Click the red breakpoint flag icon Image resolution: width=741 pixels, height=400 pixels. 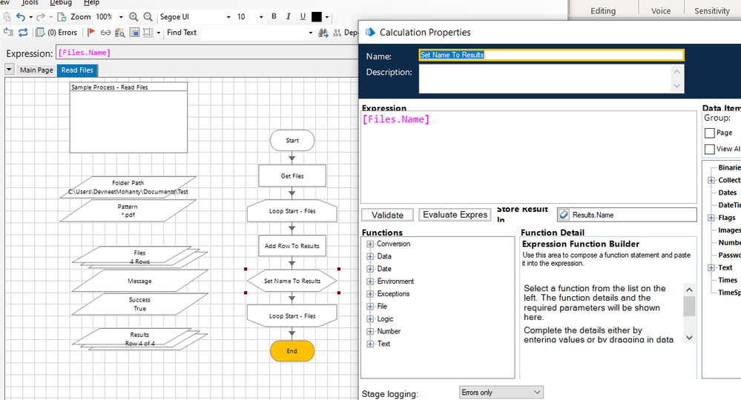coord(91,33)
